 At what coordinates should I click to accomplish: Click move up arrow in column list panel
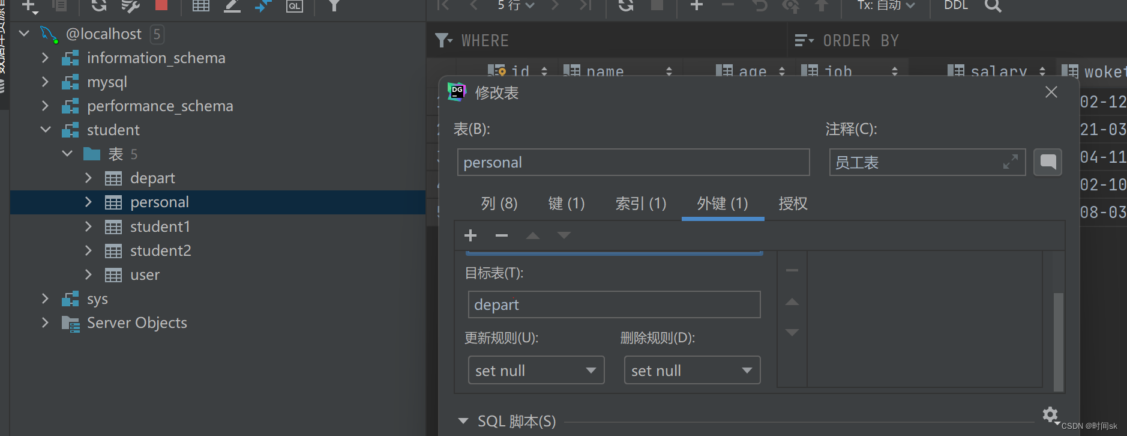pyautogui.click(x=792, y=301)
